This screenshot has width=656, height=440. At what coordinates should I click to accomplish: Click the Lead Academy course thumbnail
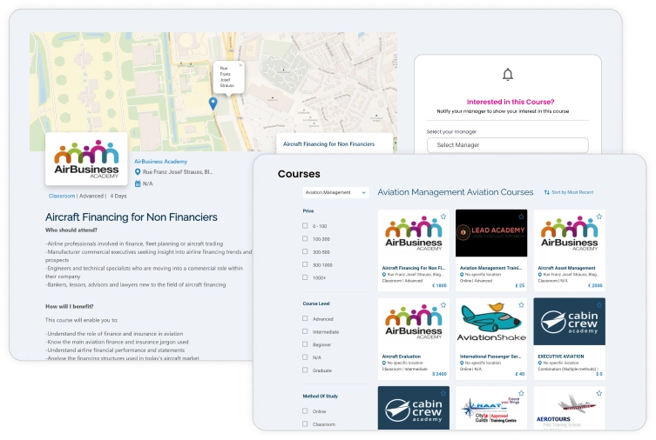point(491,233)
